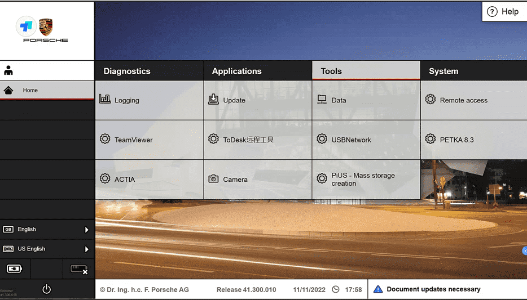Go to Home in sidebar

47,90
